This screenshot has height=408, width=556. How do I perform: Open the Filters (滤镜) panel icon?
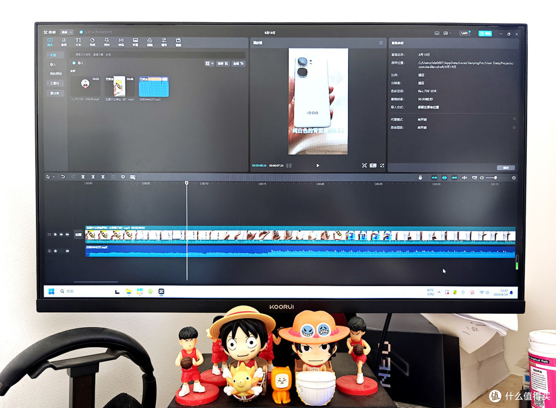(150, 42)
